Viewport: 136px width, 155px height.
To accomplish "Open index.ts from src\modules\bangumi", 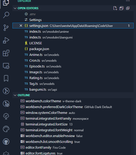I will tap(73, 37).
